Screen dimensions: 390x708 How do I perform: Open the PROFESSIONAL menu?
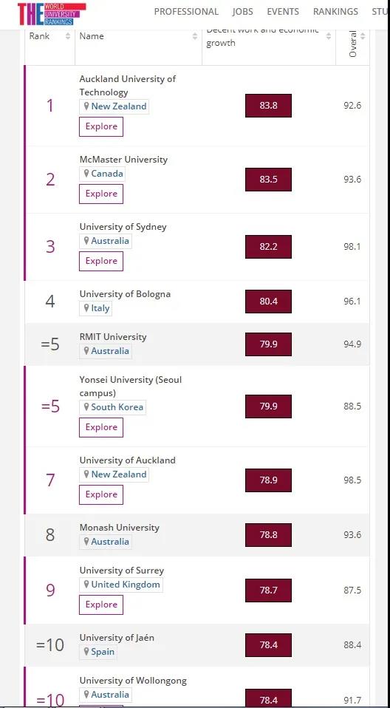pos(186,12)
